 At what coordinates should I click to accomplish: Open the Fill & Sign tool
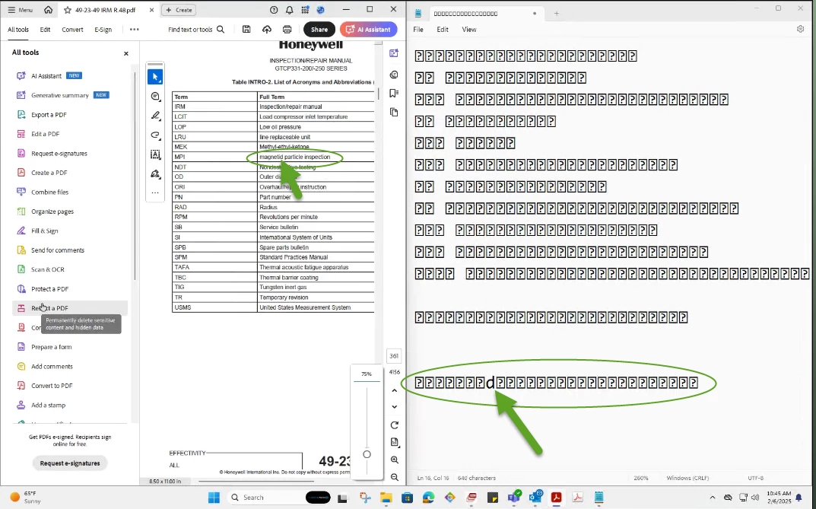[x=44, y=231]
